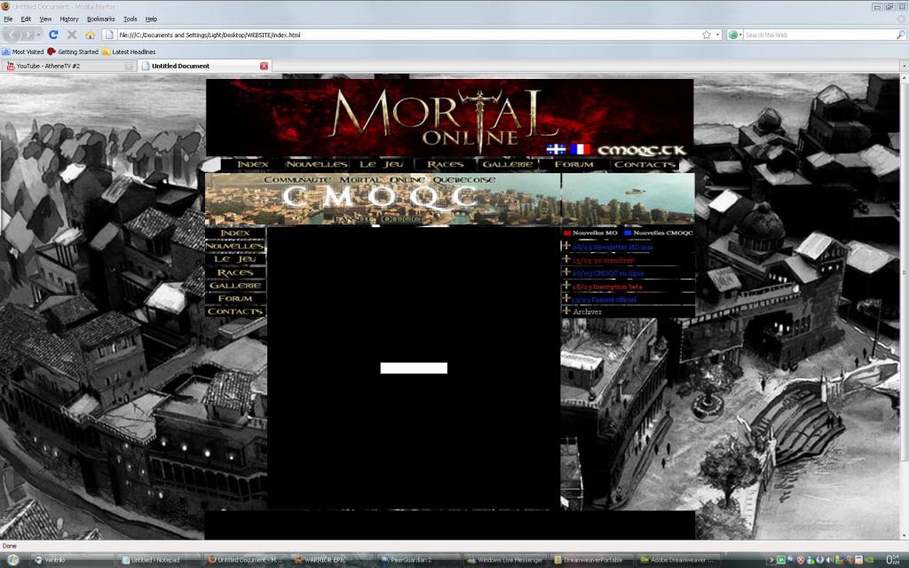Open the search engine selector dropdown

[734, 35]
